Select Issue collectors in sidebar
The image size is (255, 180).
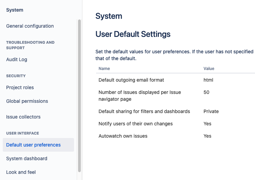(23, 117)
